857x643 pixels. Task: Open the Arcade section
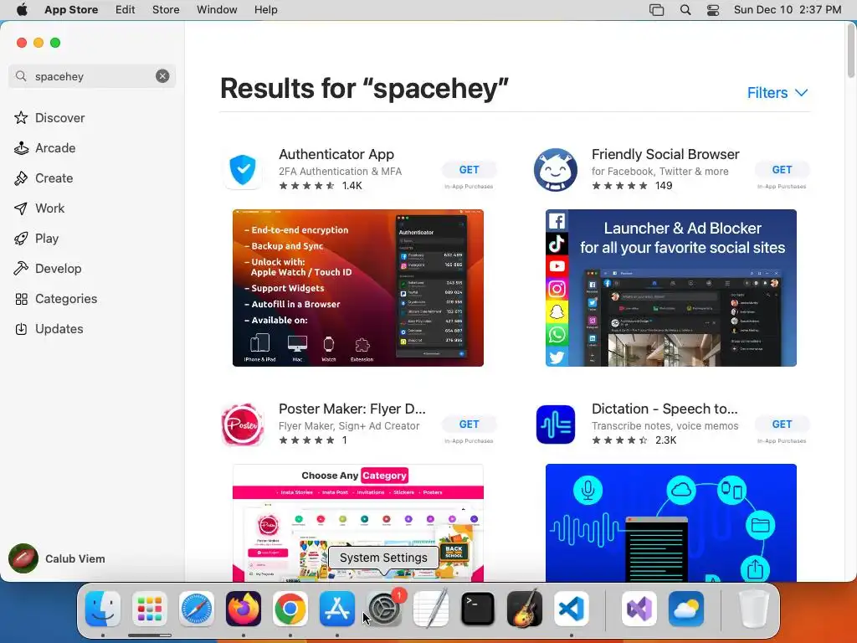tap(54, 147)
